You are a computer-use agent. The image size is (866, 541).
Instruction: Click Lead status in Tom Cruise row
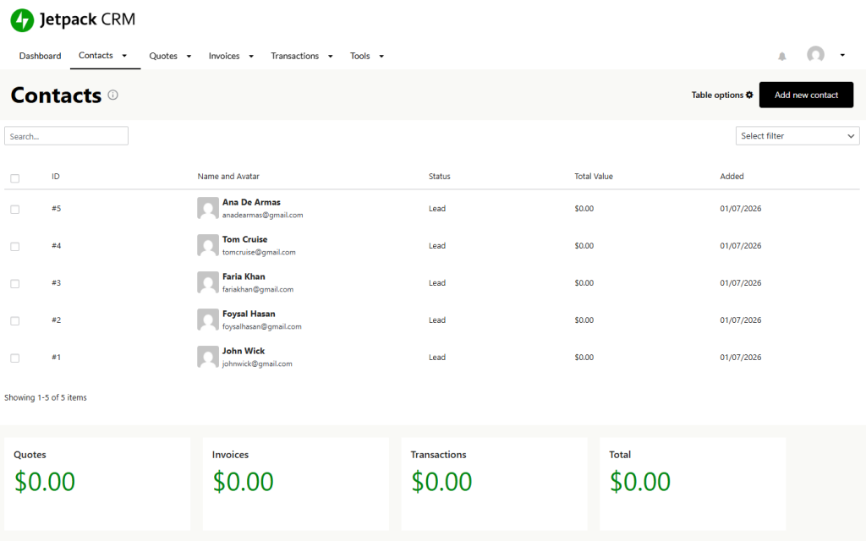pos(437,246)
